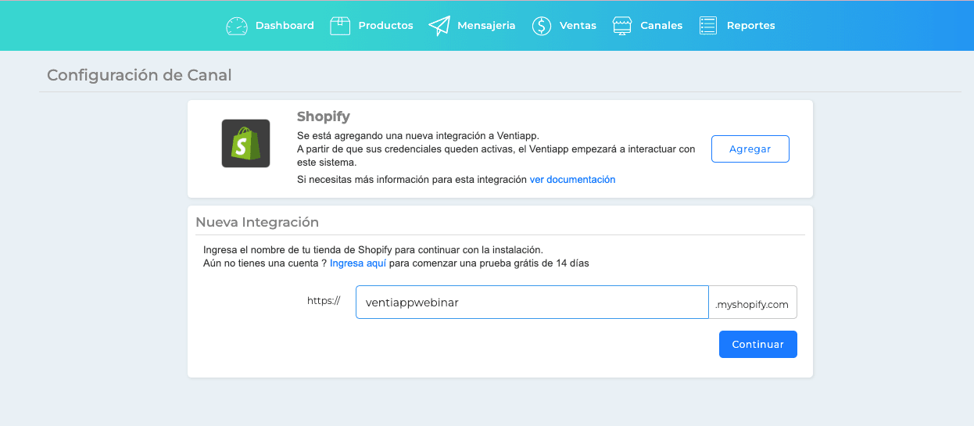Click the Dashboard gauge icon
The image size is (974, 426).
(237, 26)
